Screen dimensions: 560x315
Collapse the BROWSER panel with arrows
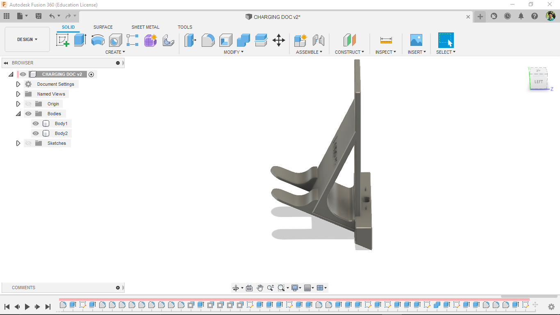(x=6, y=63)
